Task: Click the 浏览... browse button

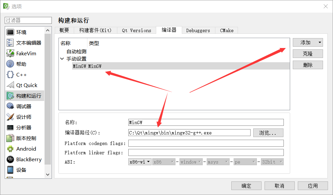Action: (268, 133)
